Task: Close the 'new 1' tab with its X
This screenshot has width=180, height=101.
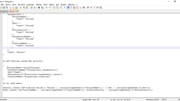Action: click(17, 12)
